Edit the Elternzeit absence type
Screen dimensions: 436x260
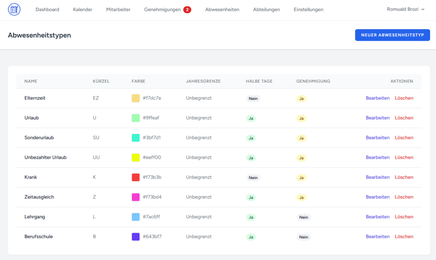(x=377, y=98)
